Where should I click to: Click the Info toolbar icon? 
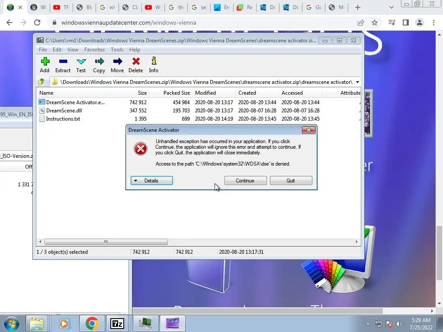tap(154, 65)
